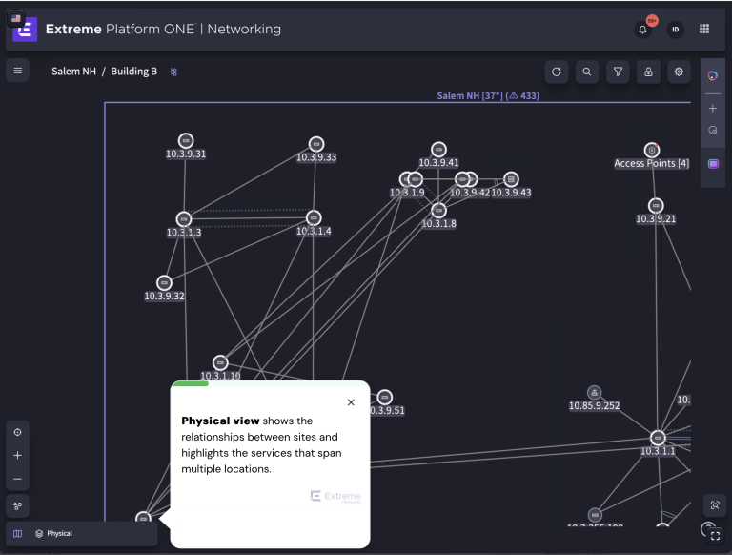732x555 pixels.
Task: Click the Building B breadcrumb
Action: click(x=134, y=72)
